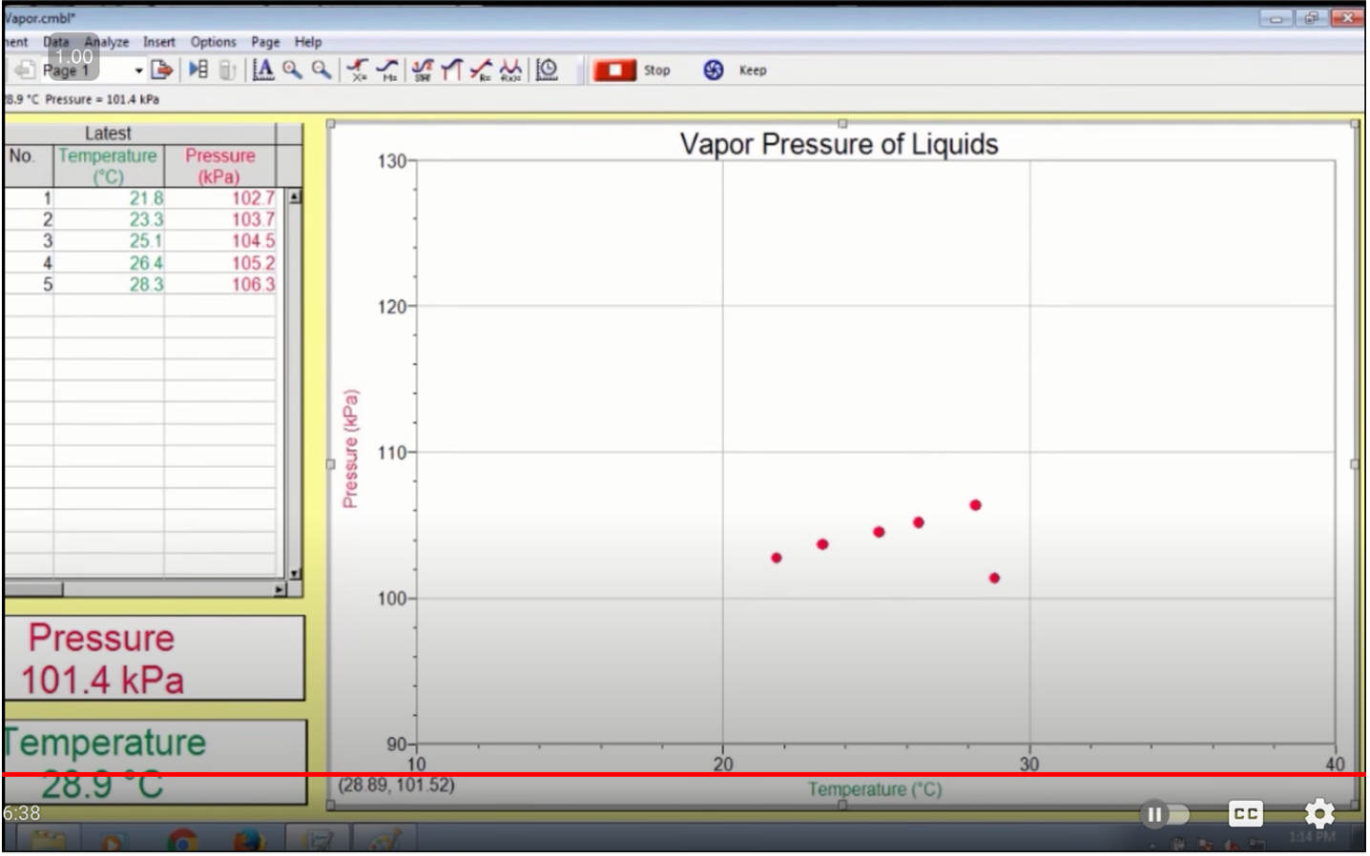Click the media player taskbar icon
This screenshot has width=1370, height=856.
tap(114, 842)
